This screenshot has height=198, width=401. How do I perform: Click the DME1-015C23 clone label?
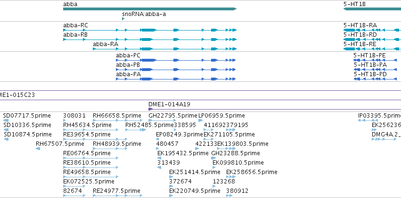point(17,95)
